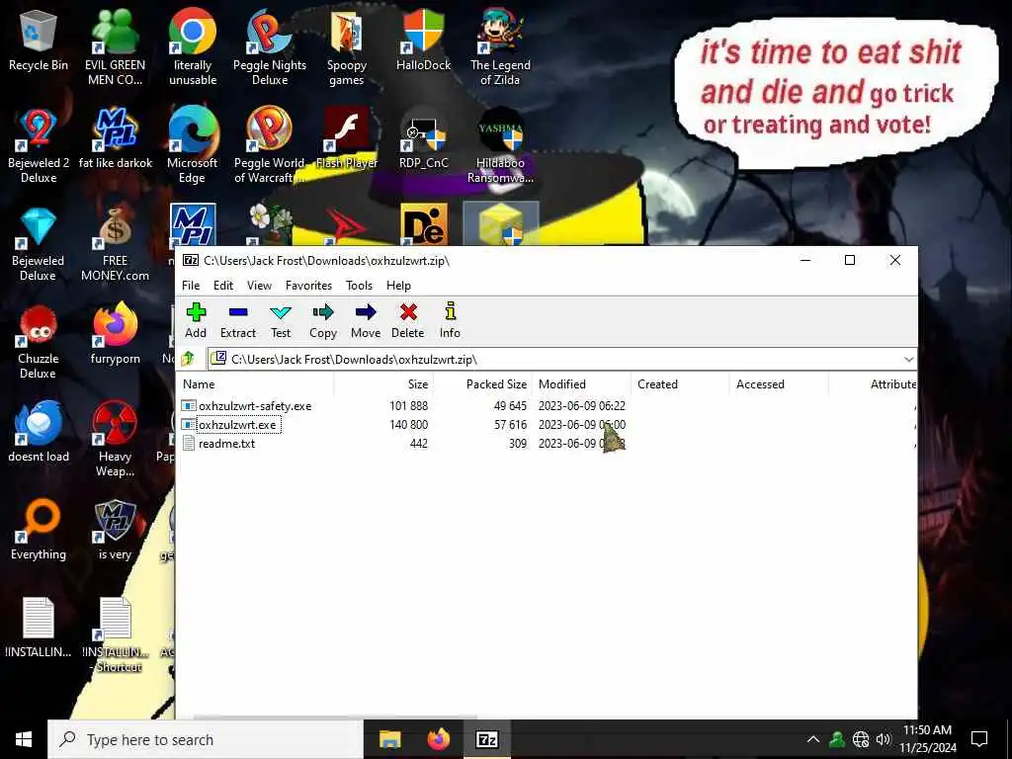Click the green user tray icon
This screenshot has height=759, width=1012.
[837, 739]
